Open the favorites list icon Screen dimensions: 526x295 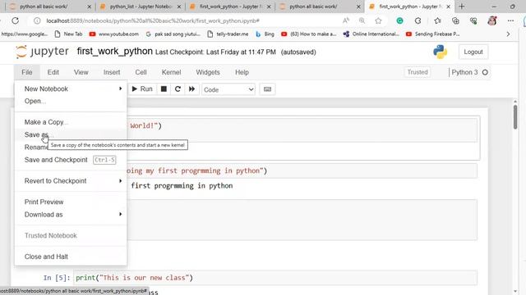coord(437,20)
